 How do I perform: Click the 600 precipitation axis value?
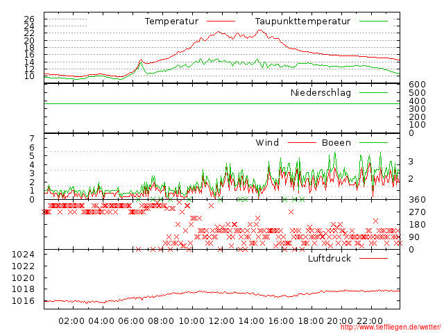(417, 85)
